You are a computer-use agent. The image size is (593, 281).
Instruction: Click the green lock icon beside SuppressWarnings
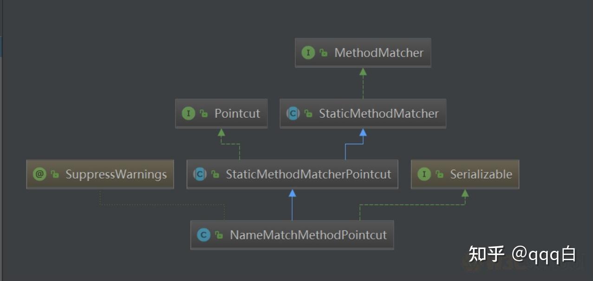(x=55, y=175)
